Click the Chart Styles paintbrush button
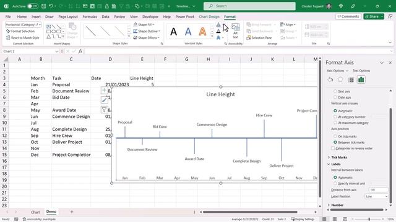 (x=105, y=100)
